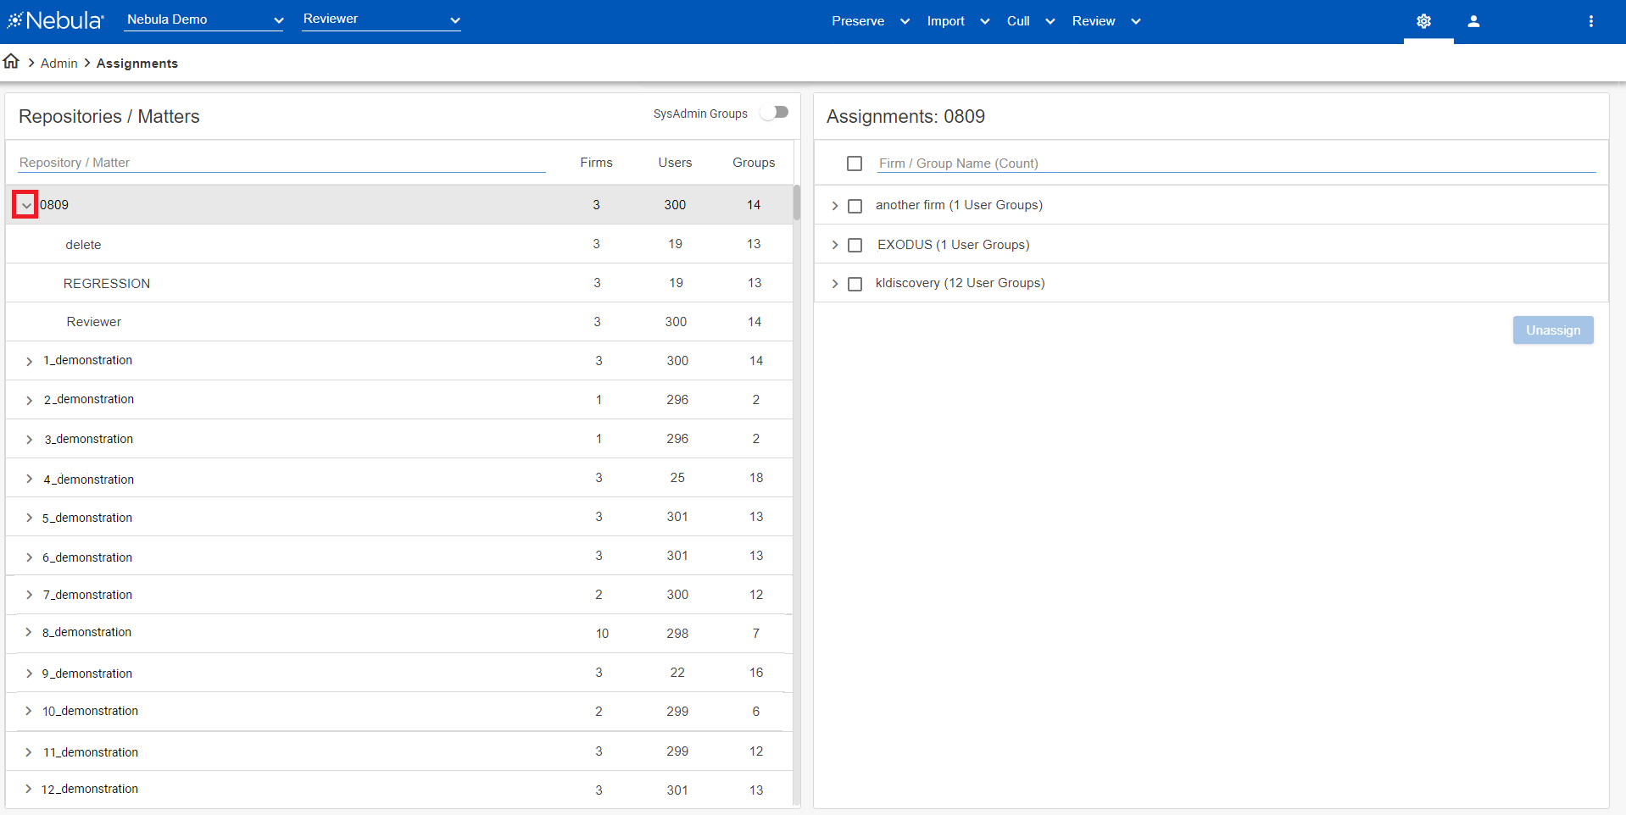1626x815 pixels.
Task: Select the Reviewer matter row
Action: [93, 322]
